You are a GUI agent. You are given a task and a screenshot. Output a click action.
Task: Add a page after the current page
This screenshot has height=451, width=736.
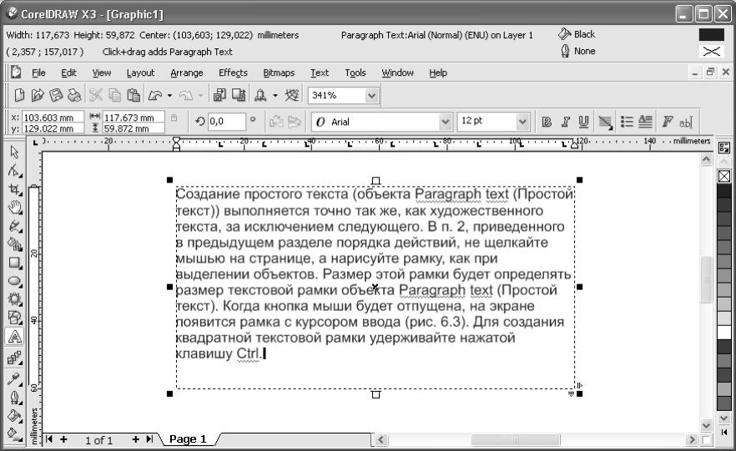(136, 439)
